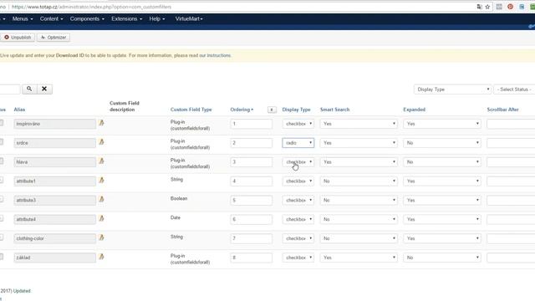The height and width of the screenshot is (301, 535).
Task: Open the Content menu
Action: point(51,18)
